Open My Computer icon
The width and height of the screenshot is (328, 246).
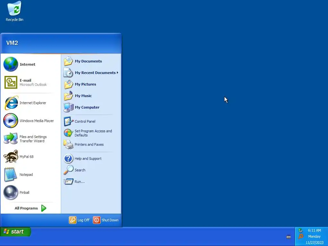69,107
